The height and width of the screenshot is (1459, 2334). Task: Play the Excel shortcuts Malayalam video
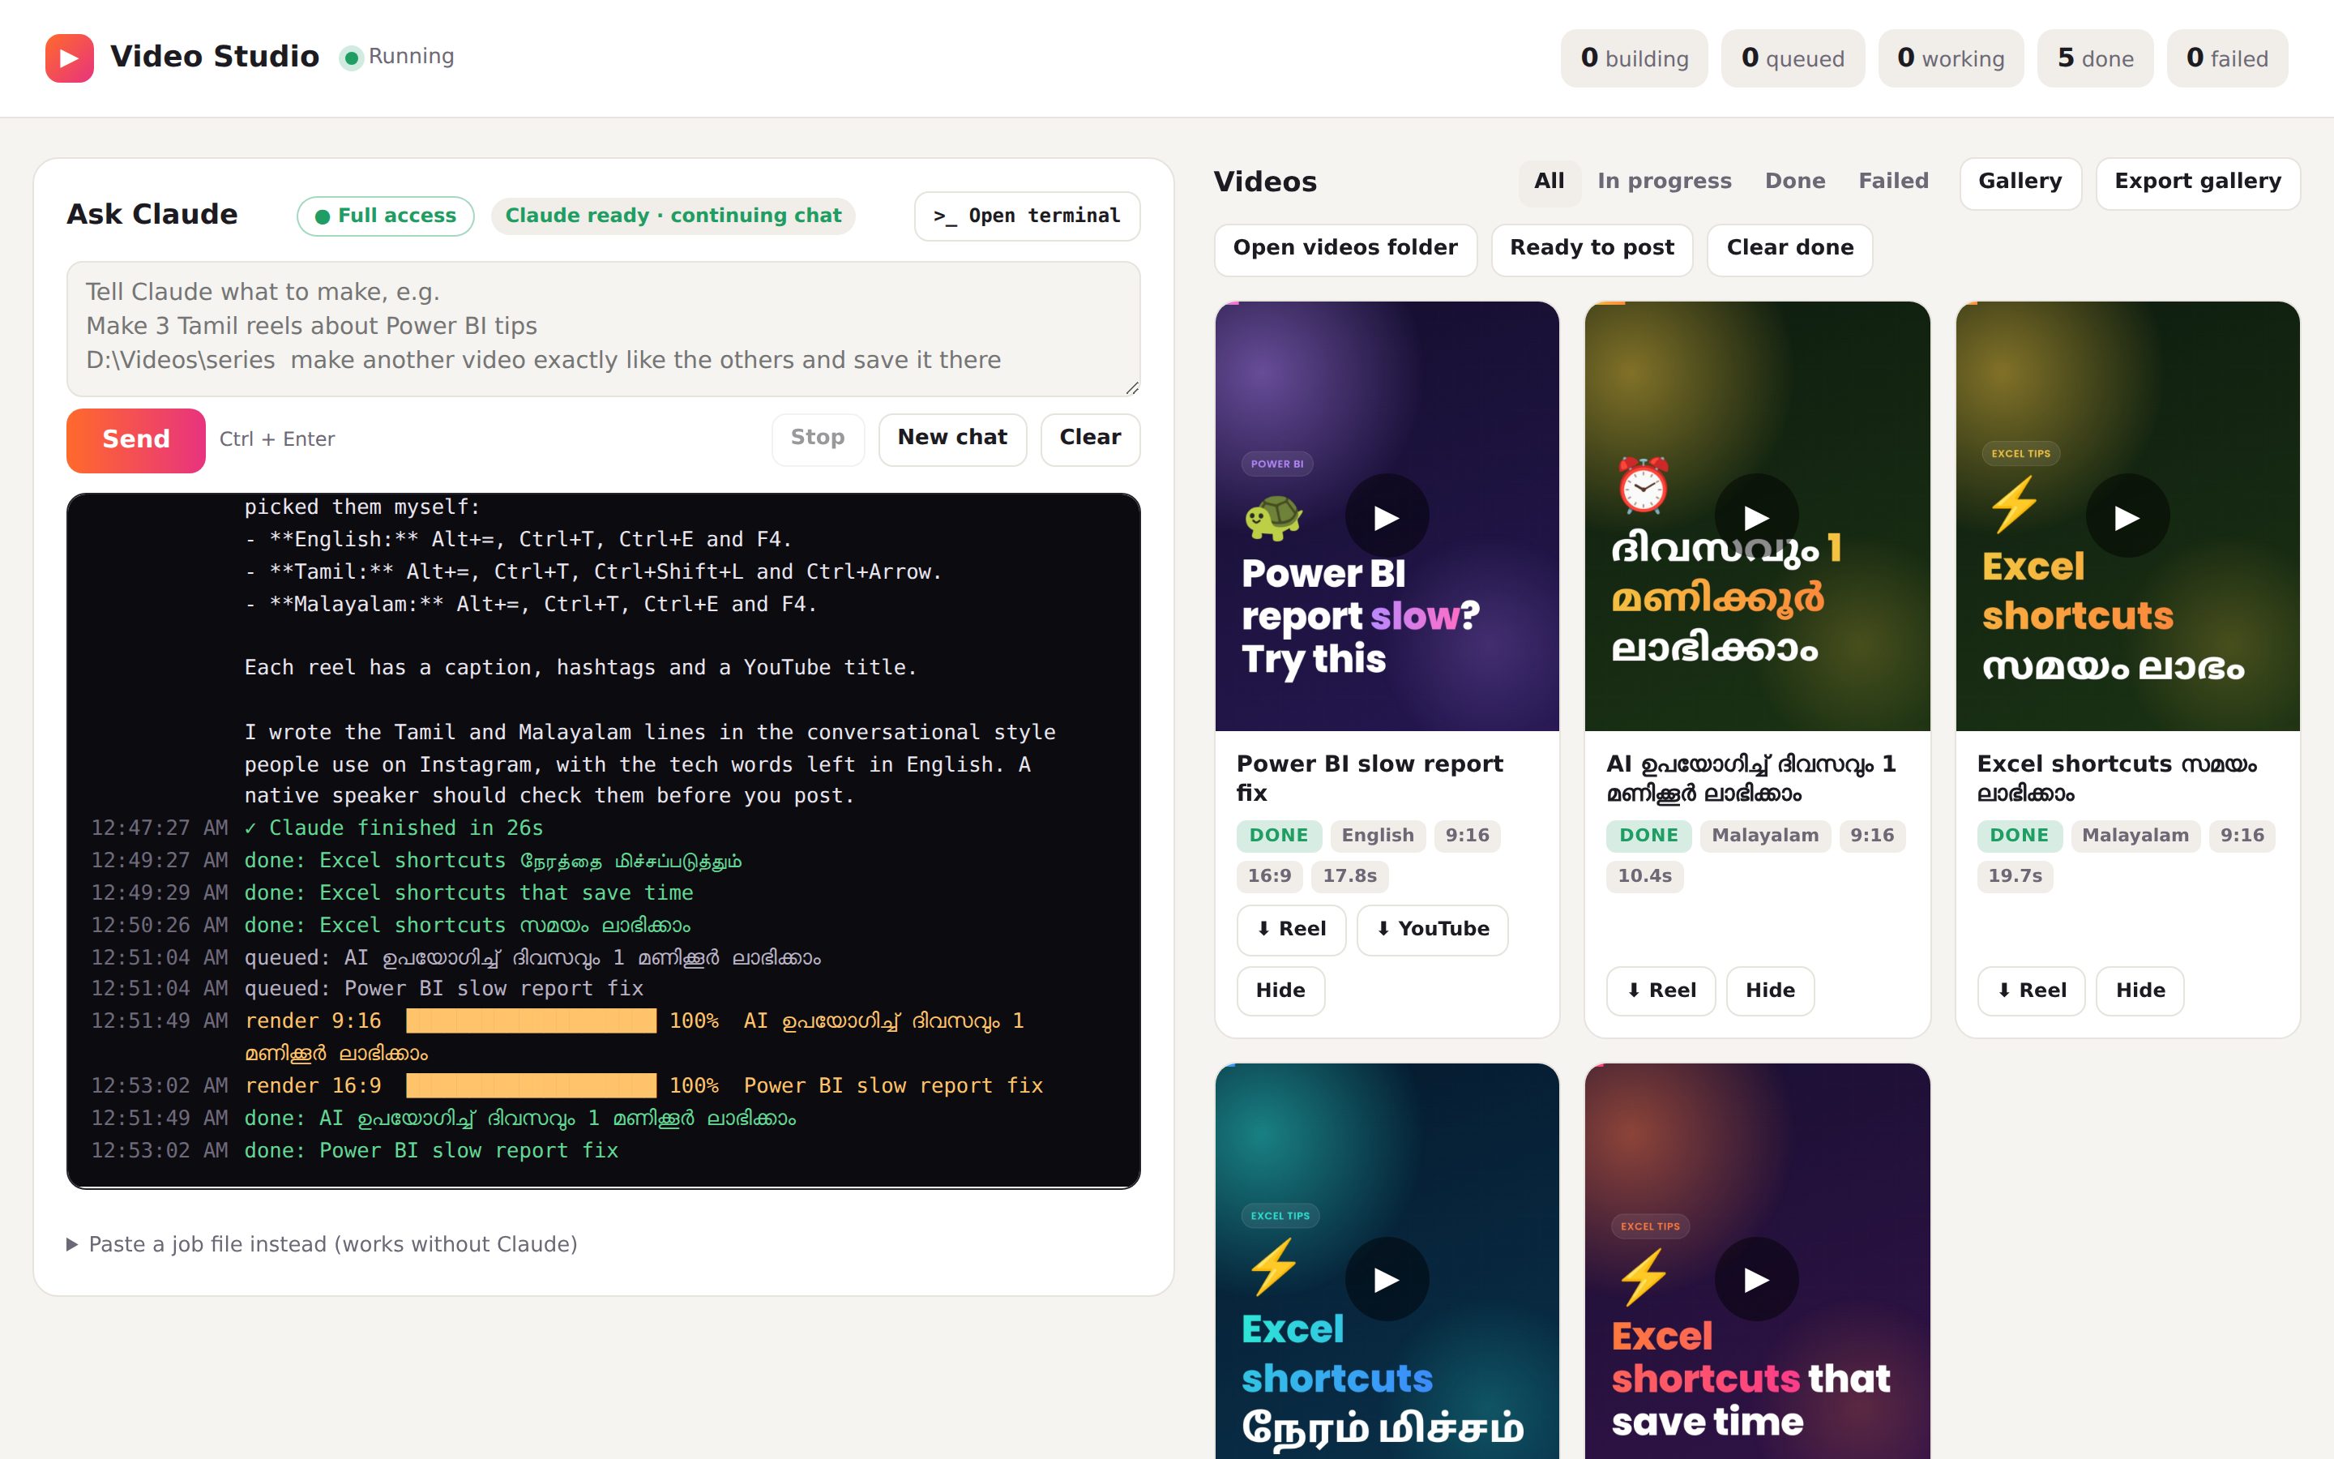[2127, 517]
